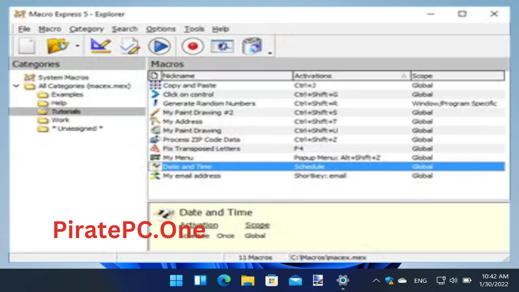
Task: Click the C:\Macros\macex.mex status bar path
Action: (328, 258)
